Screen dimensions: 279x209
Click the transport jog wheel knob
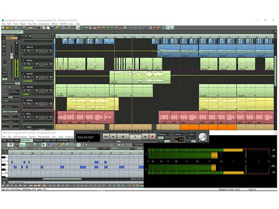[x=202, y=137]
